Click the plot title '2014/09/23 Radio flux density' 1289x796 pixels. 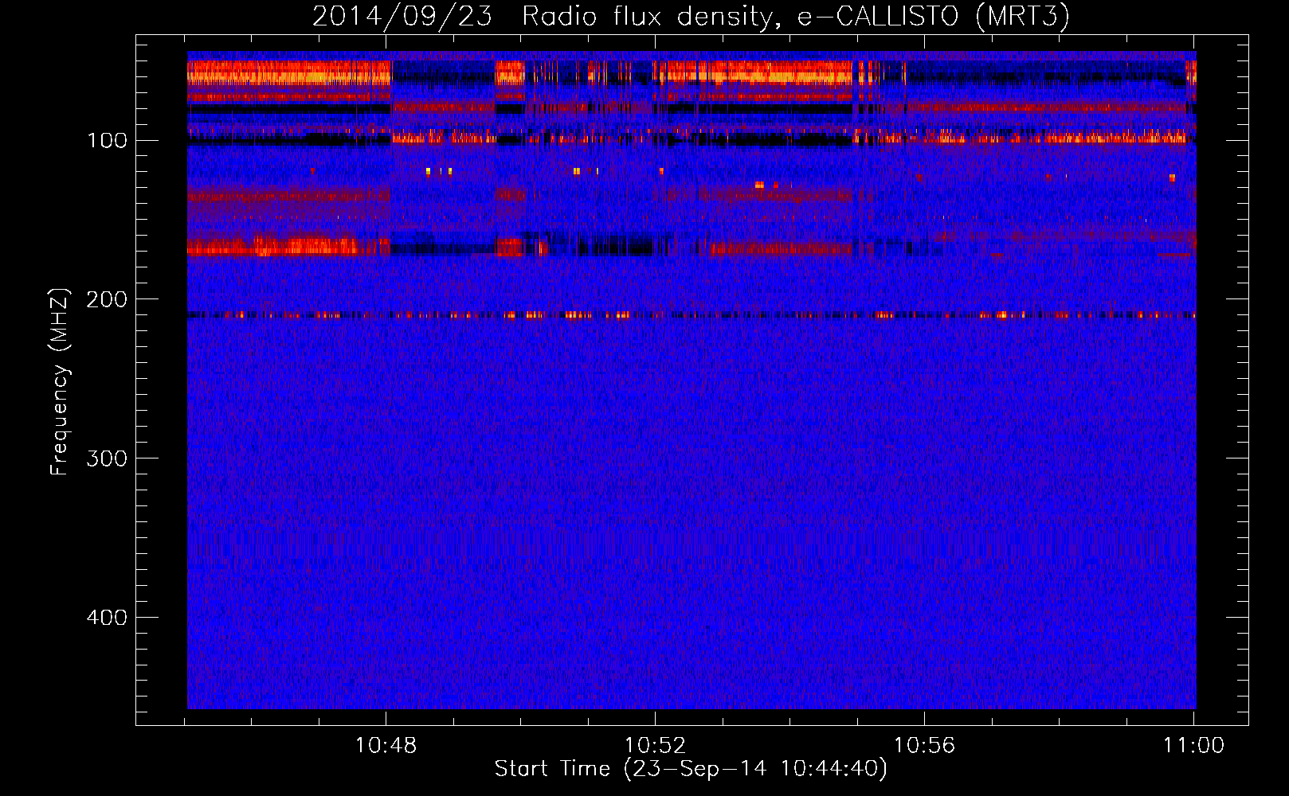tap(691, 16)
